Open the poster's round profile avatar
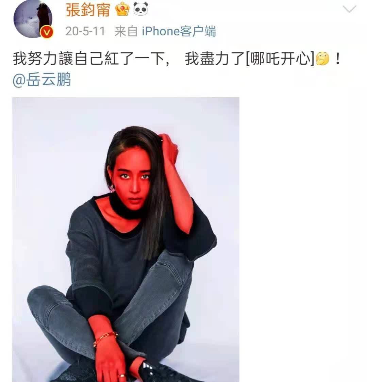This screenshot has height=382, width=367. pyautogui.click(x=33, y=19)
